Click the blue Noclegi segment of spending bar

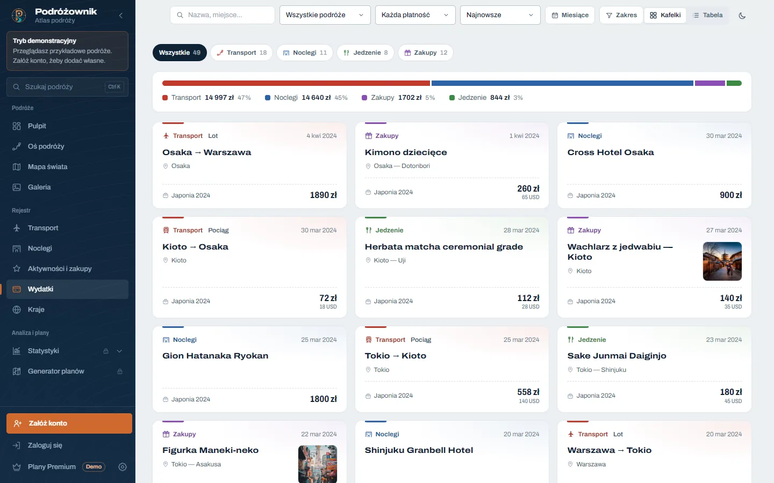click(x=562, y=83)
